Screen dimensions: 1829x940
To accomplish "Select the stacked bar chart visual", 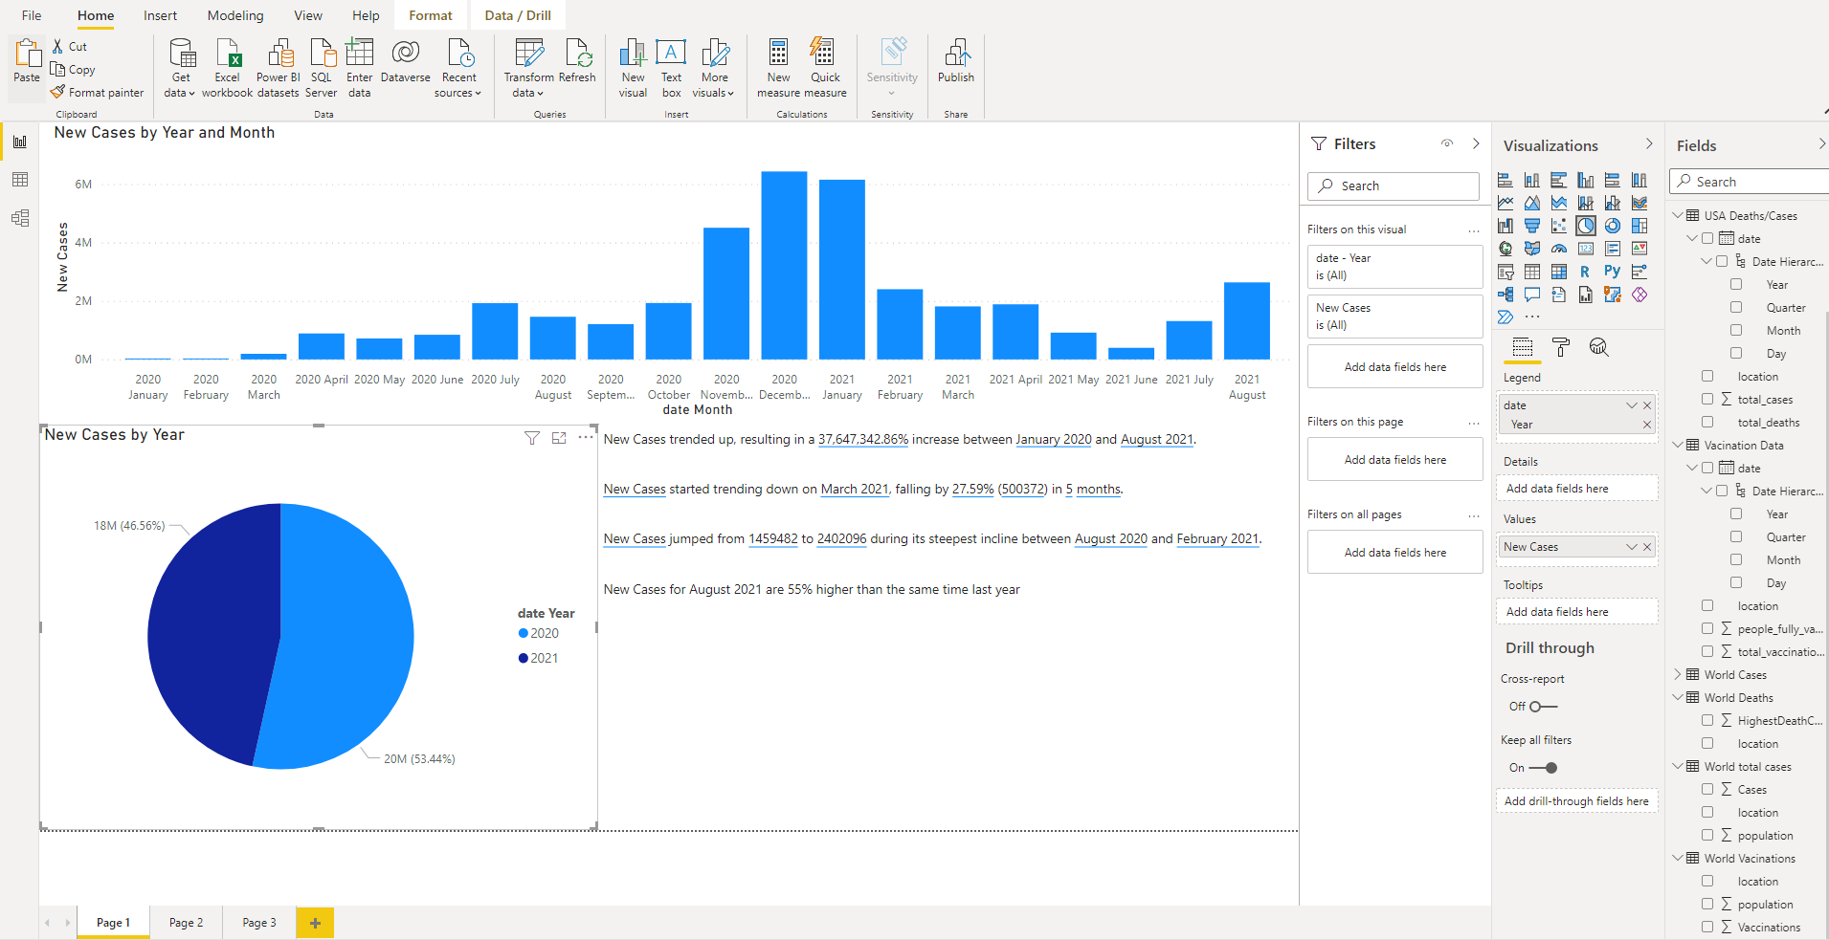I will pyautogui.click(x=1506, y=179).
